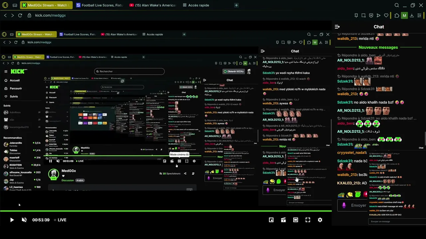Toggle fullscreen on the player
This screenshot has width=426, height=239.
(x=308, y=220)
